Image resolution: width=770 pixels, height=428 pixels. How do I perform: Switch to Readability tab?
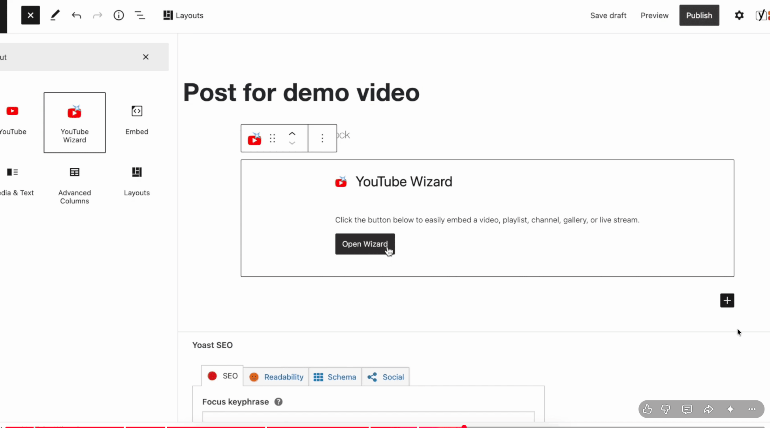click(x=276, y=377)
